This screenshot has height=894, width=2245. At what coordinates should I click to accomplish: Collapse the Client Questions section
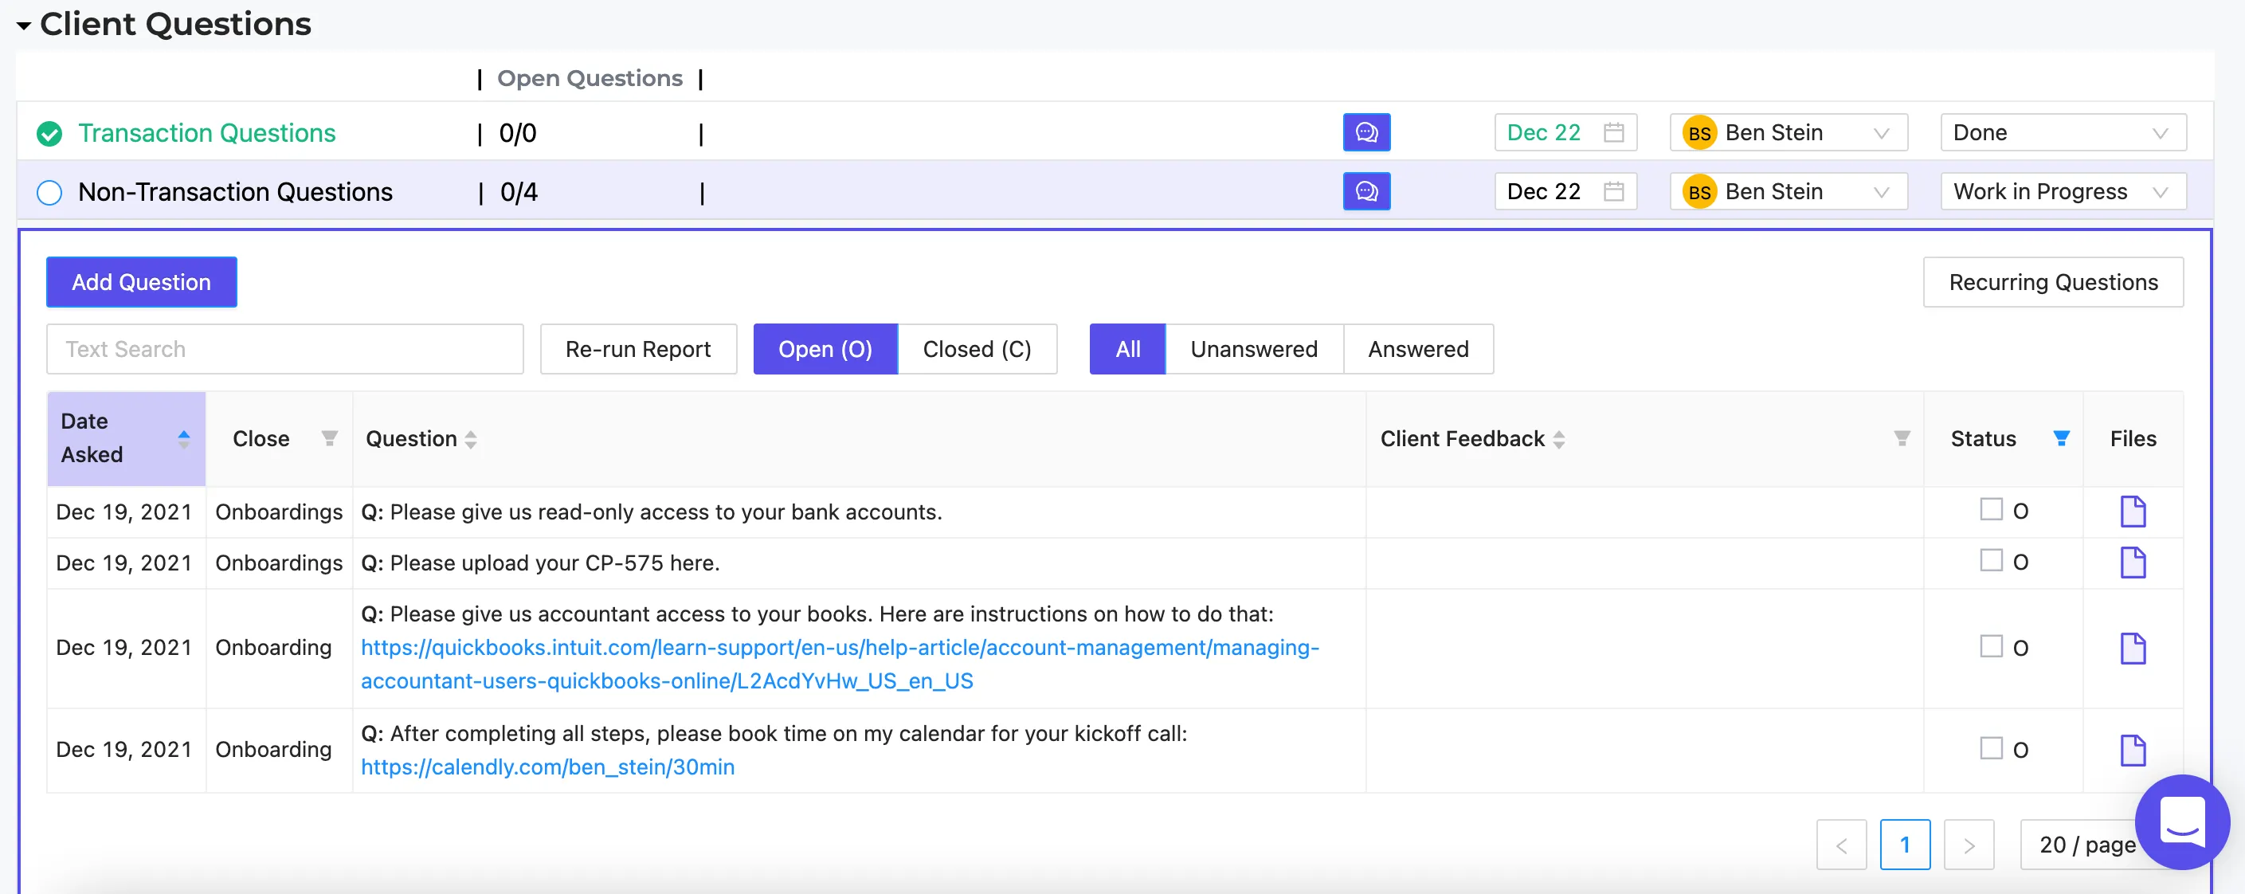point(25,25)
